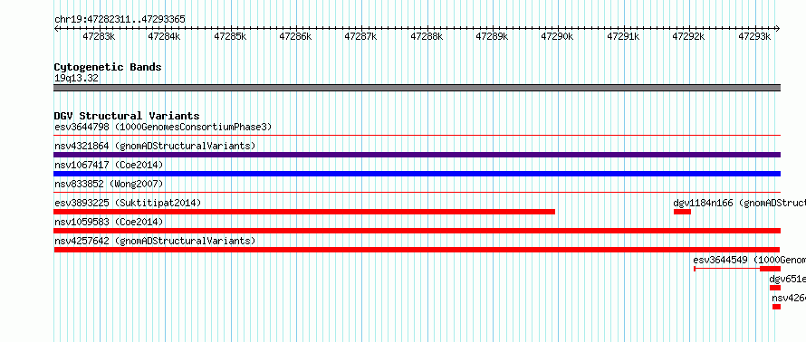
Task: Click the 47283k ruler tick label
Action: [99, 36]
